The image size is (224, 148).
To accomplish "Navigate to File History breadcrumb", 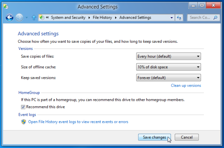I will tap(102, 17).
